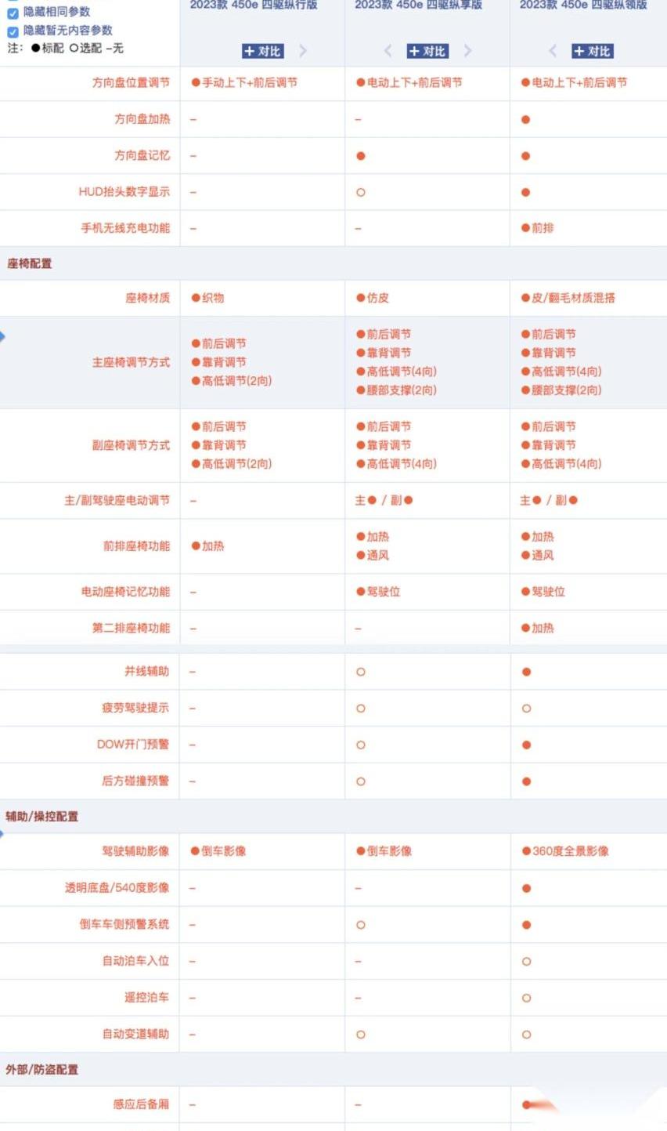Click the 并线辅助 row label
The image size is (667, 1131).
[146, 672]
